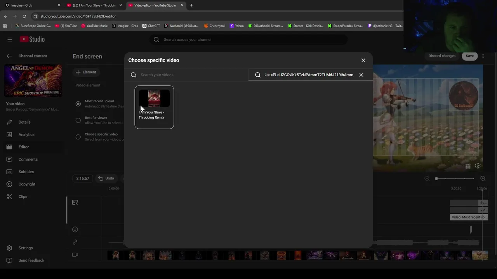Open the RuneScape Online bookmark
This screenshot has height=279, width=497.
[x=33, y=26]
